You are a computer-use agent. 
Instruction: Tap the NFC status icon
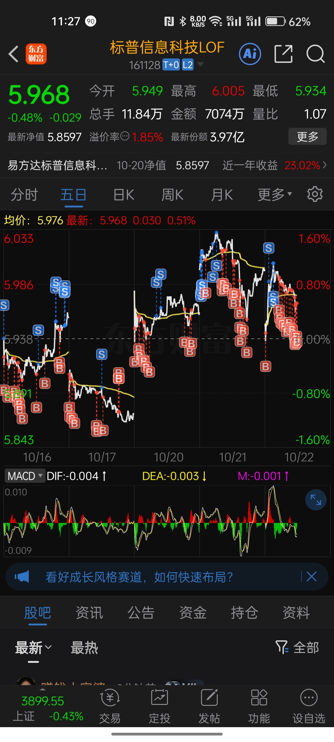(x=169, y=21)
